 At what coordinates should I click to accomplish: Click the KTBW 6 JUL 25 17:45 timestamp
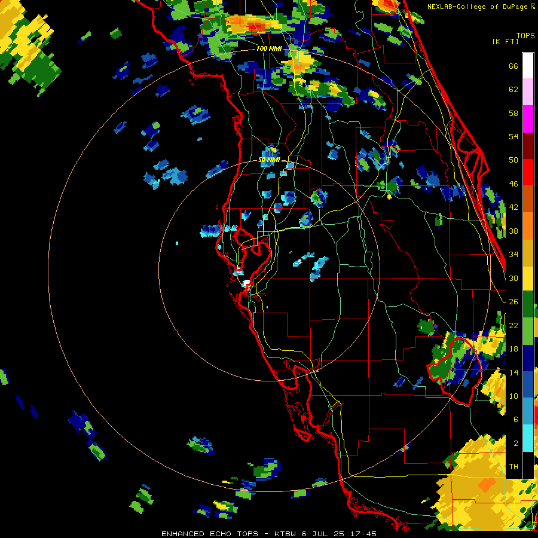(325, 534)
